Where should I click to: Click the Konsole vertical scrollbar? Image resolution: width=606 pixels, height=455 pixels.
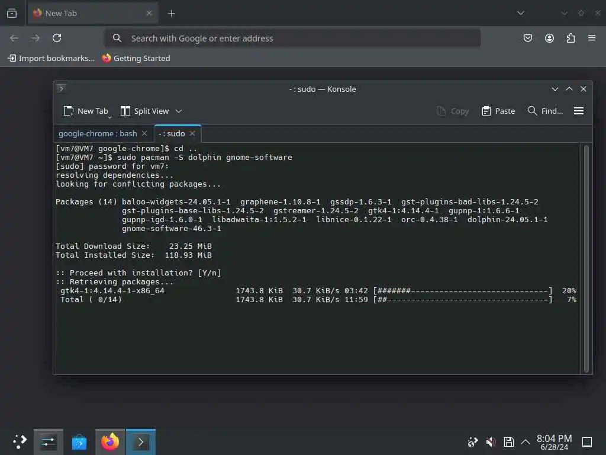(x=586, y=258)
